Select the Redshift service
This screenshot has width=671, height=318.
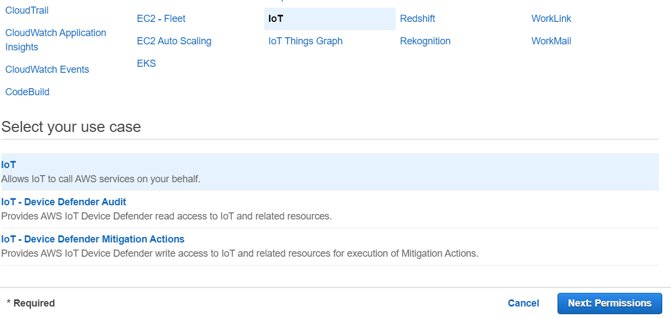[x=418, y=19]
